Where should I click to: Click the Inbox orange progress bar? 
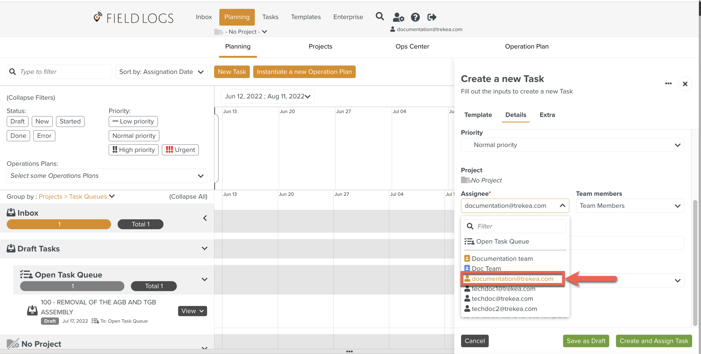click(x=59, y=224)
